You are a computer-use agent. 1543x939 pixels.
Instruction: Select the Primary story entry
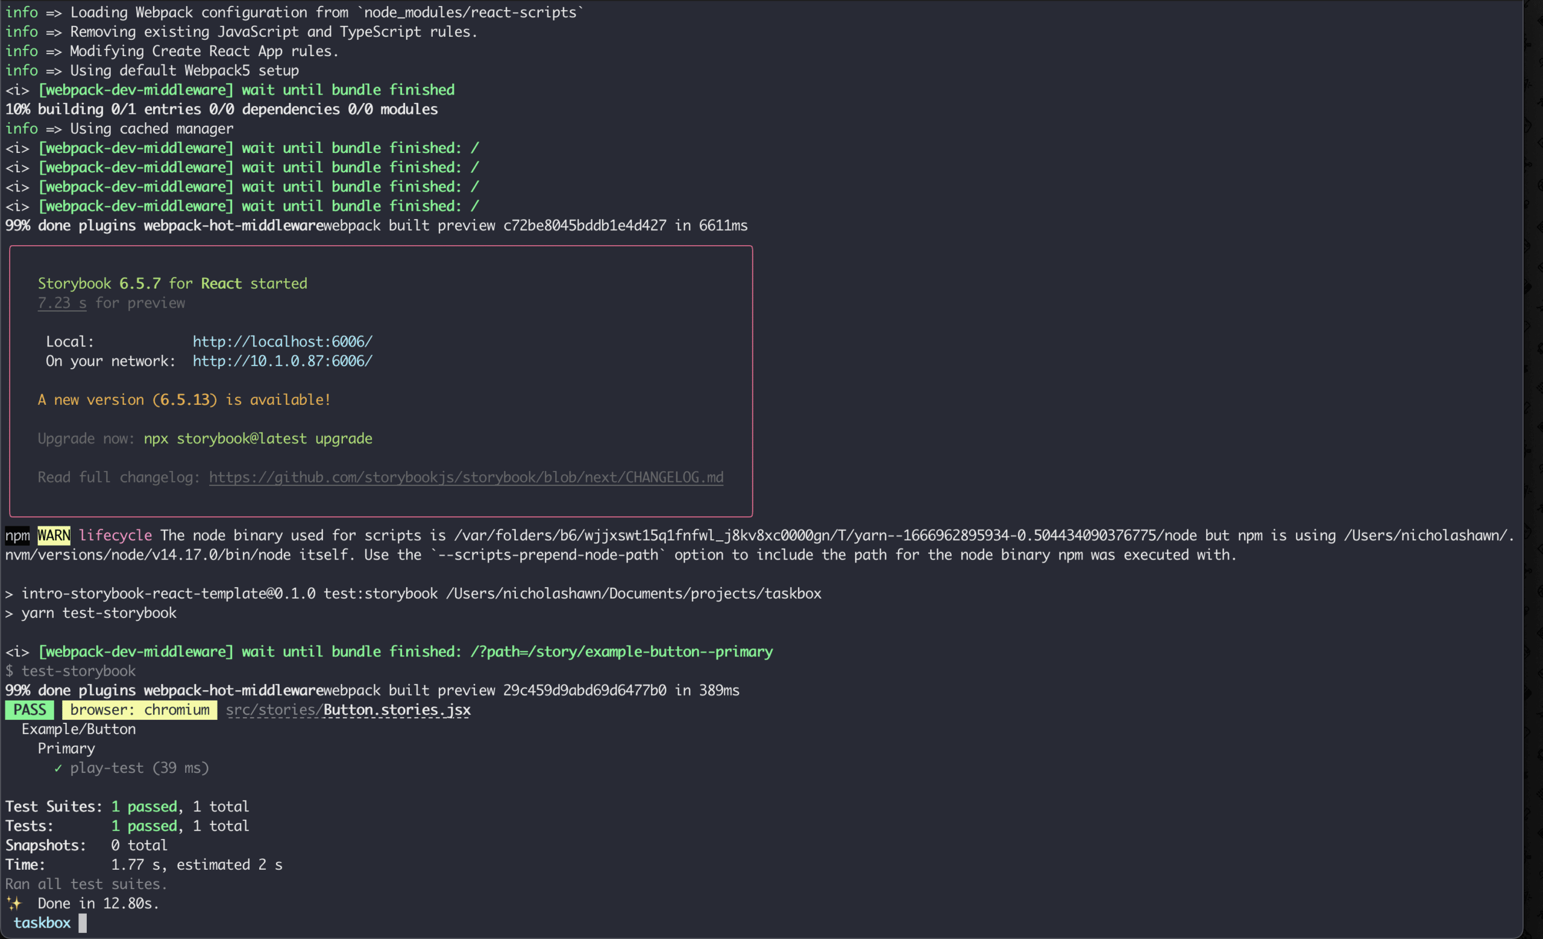[x=66, y=748]
